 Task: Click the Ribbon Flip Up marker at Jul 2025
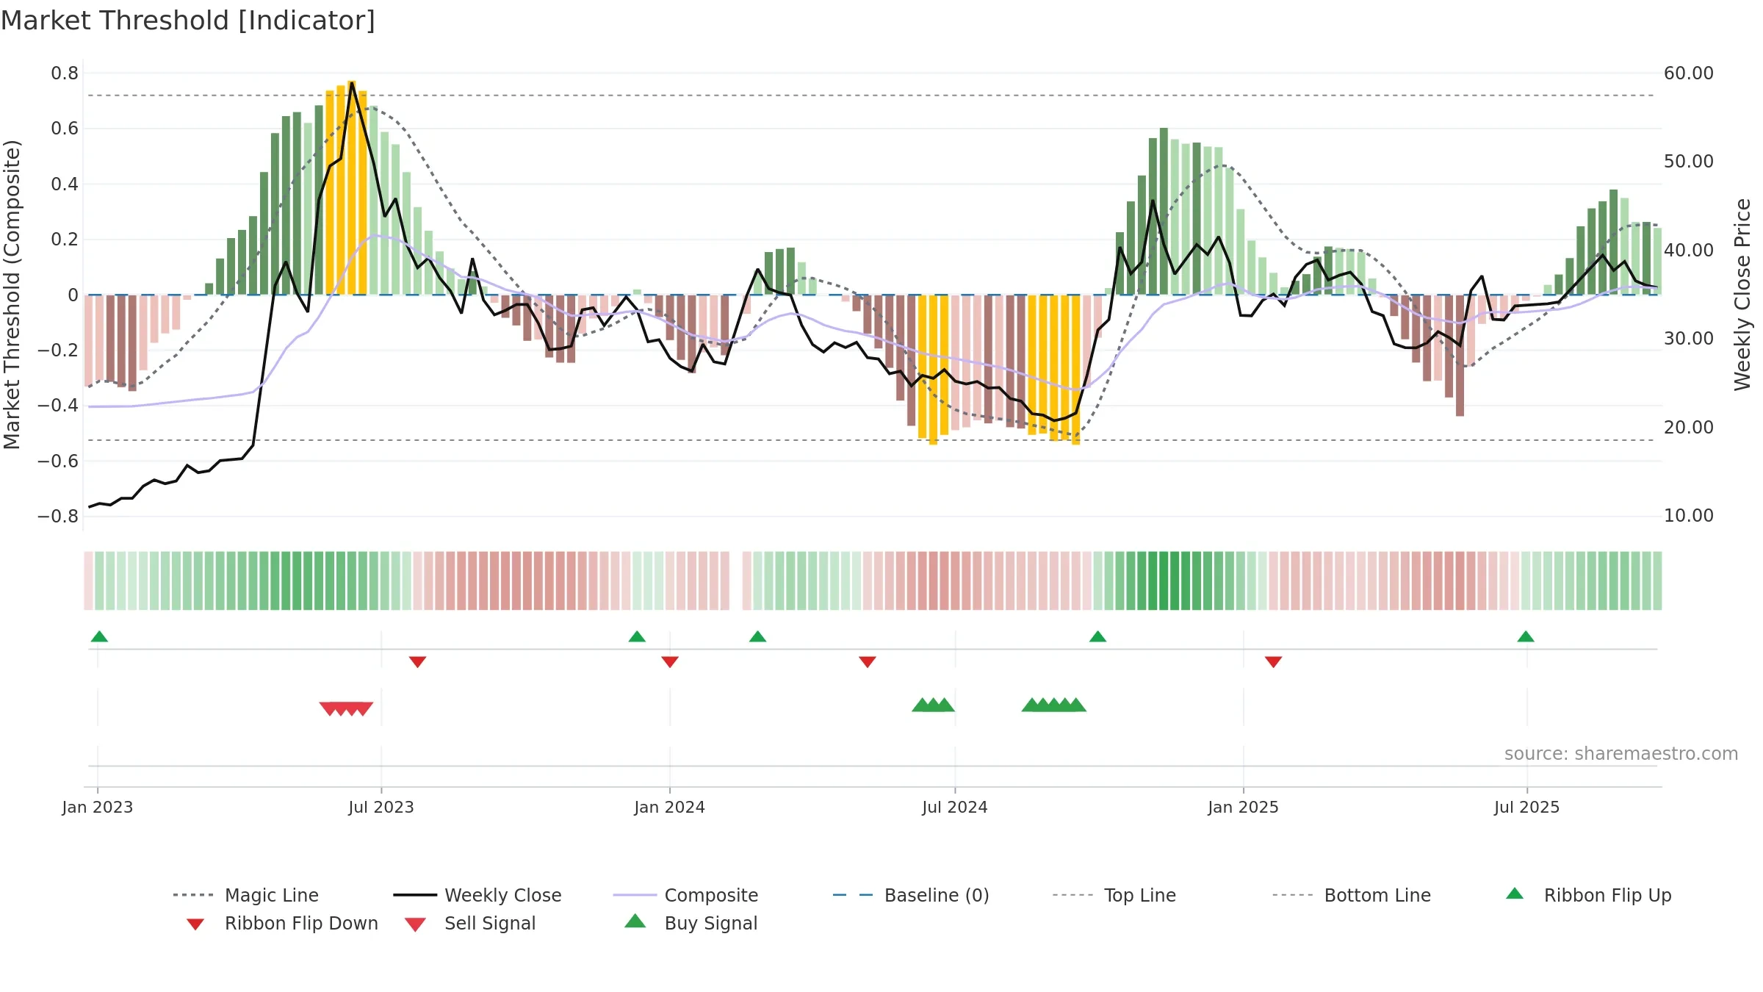(1526, 636)
